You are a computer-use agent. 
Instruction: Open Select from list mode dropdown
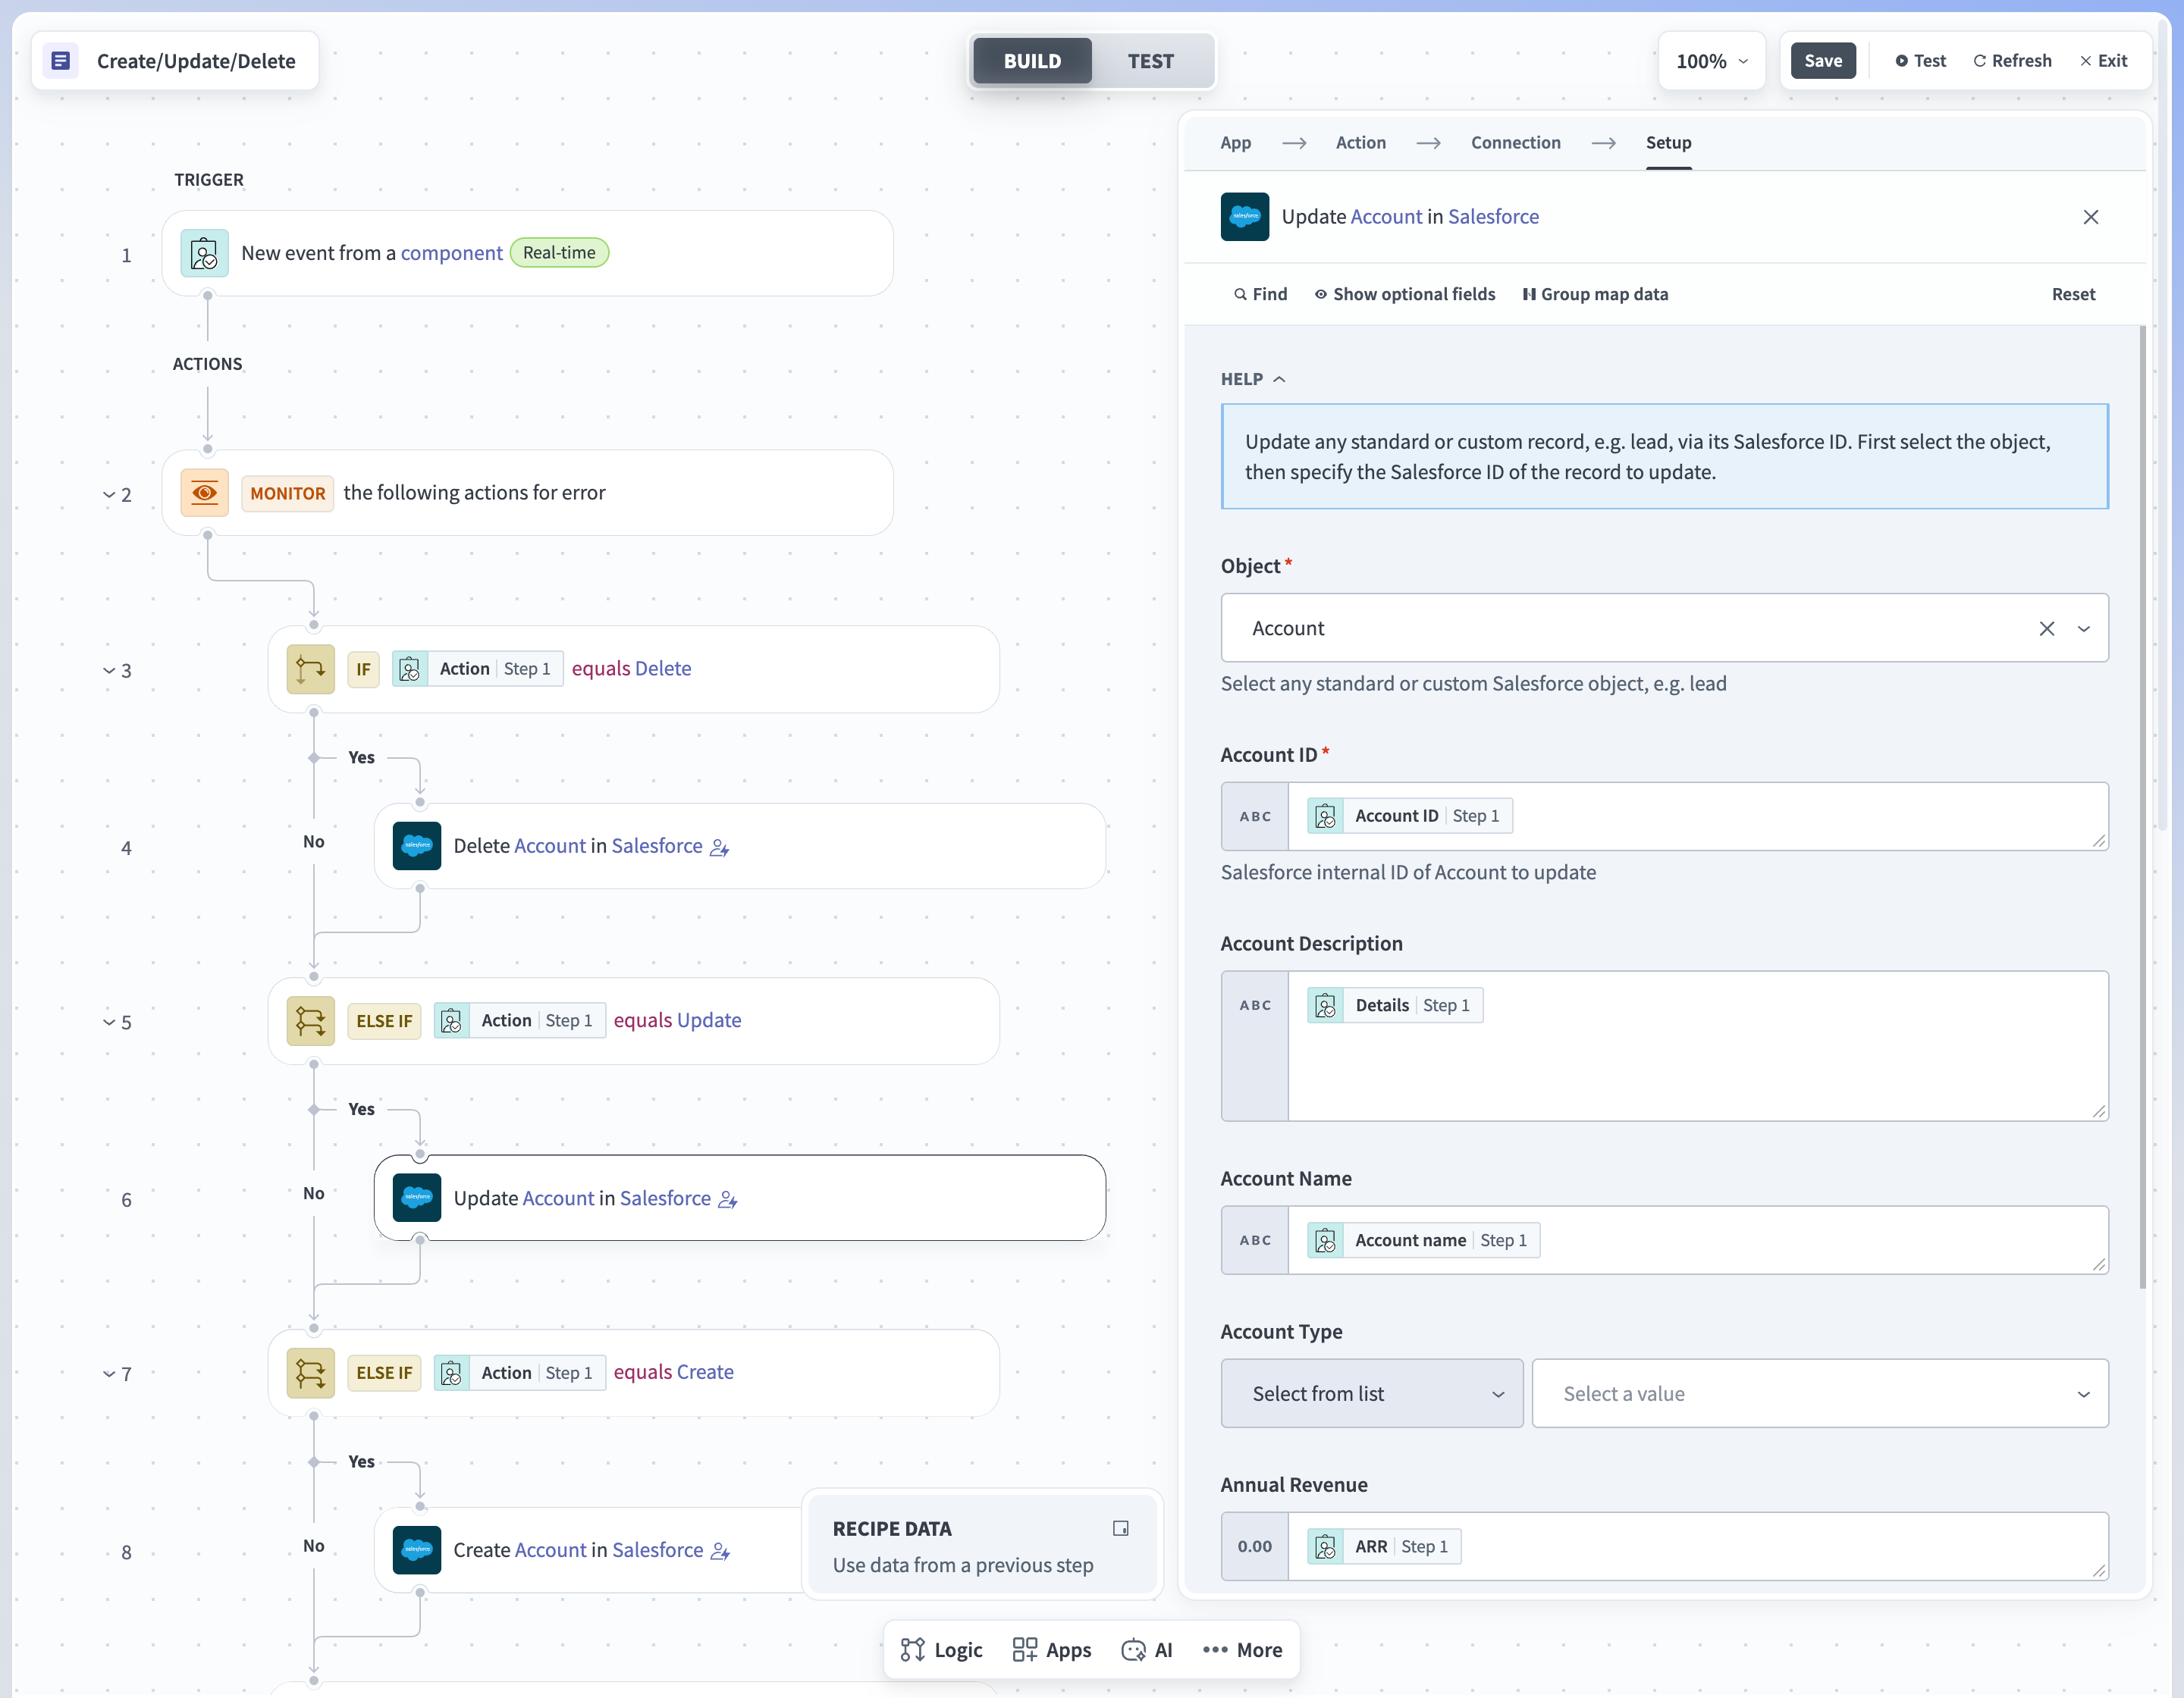(x=1372, y=1393)
